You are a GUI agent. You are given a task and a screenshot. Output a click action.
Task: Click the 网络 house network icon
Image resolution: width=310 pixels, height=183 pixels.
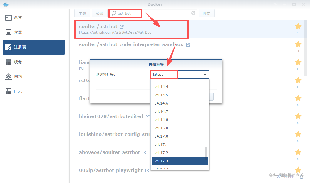click(8, 77)
